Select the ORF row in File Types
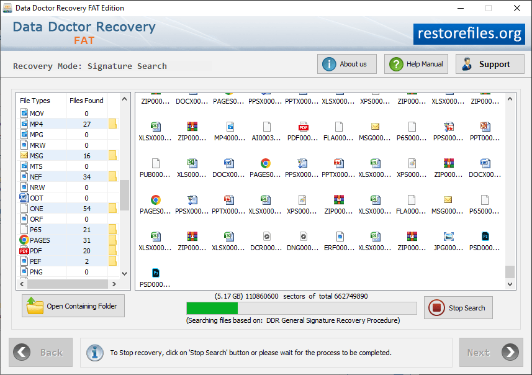Viewport: 532px width, 375px height. 68,219
